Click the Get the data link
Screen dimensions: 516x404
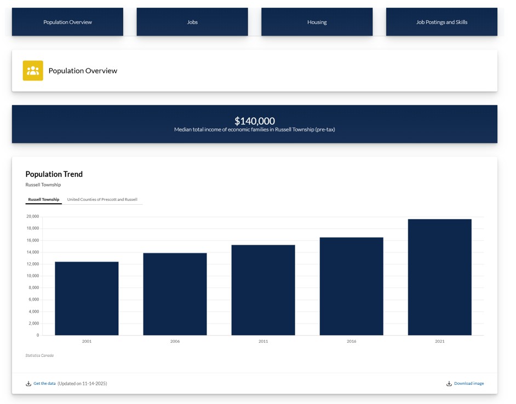(x=44, y=384)
